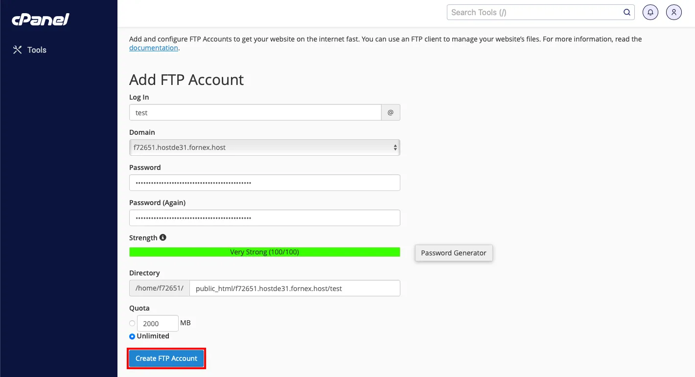
Task: Open the Password Generator
Action: click(454, 253)
